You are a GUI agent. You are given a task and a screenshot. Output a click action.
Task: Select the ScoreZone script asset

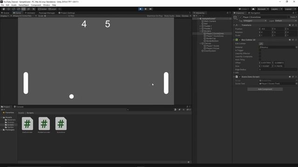click(61, 125)
